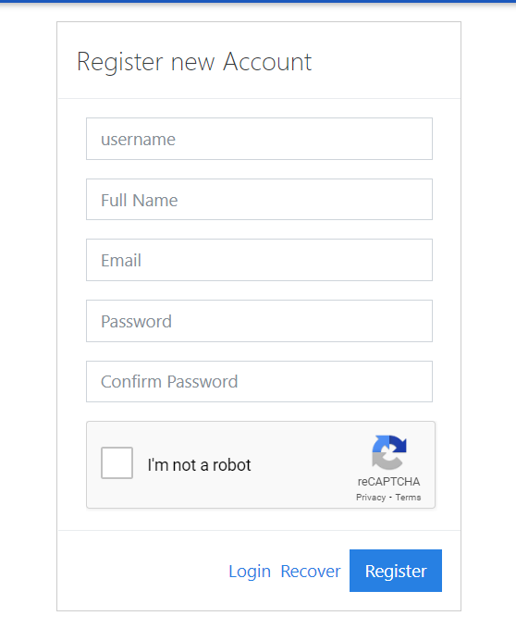Submit with the blue Register button
This screenshot has width=516, height=628.
pos(396,571)
